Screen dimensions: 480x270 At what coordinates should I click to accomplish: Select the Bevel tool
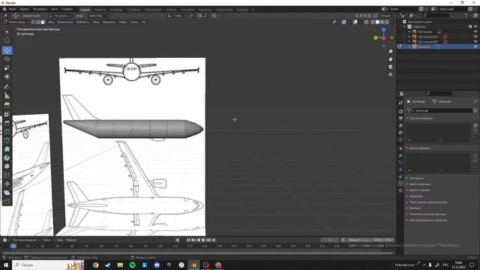coord(7,123)
